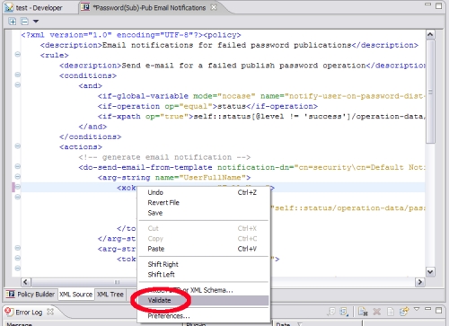The image size is (449, 326).
Task: Click the closing '</conditions>' tag line
Action: click(91, 137)
